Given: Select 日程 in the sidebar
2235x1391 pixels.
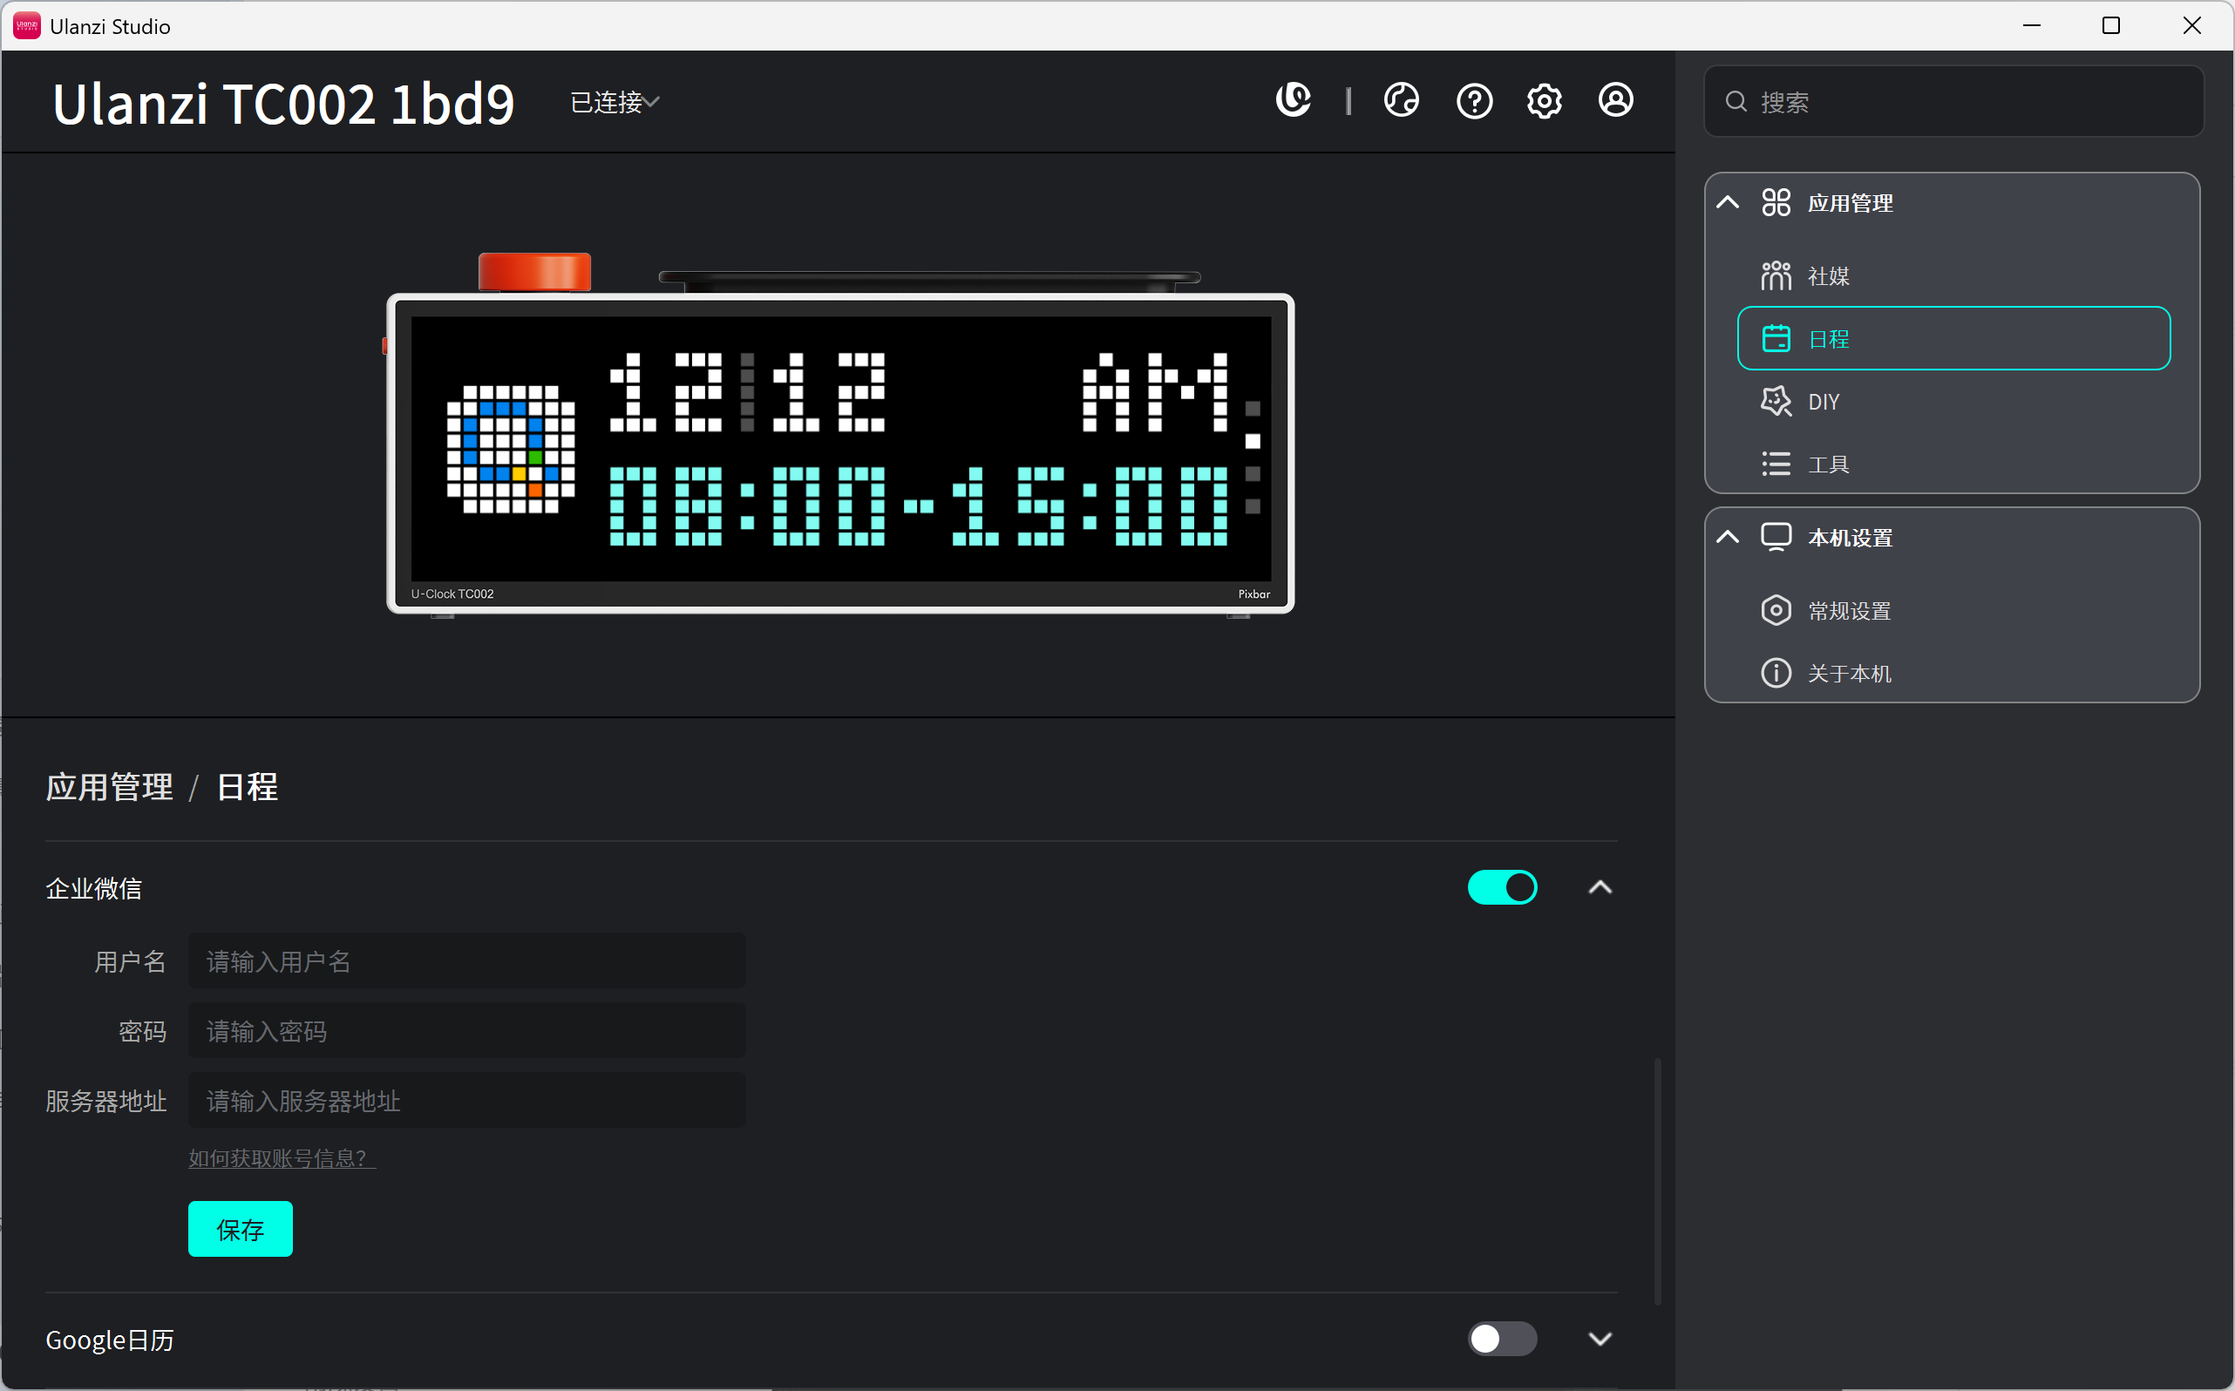Looking at the screenshot, I should pyautogui.click(x=1953, y=337).
